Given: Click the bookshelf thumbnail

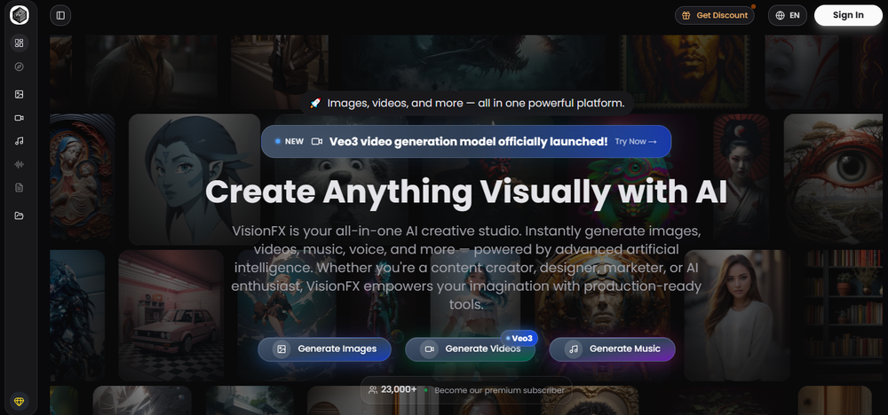Looking at the screenshot, I should [844, 316].
